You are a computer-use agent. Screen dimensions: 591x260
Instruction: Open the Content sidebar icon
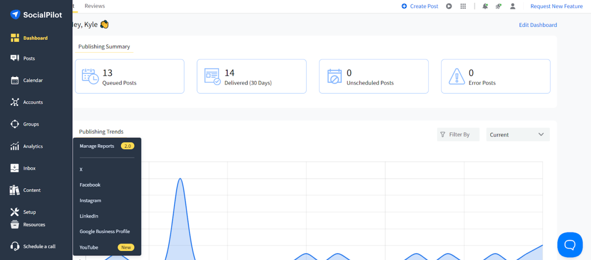[15, 190]
